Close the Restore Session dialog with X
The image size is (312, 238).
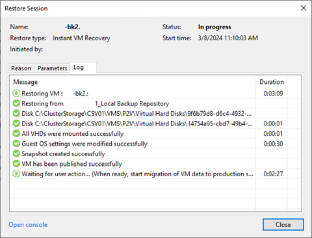pos(304,8)
